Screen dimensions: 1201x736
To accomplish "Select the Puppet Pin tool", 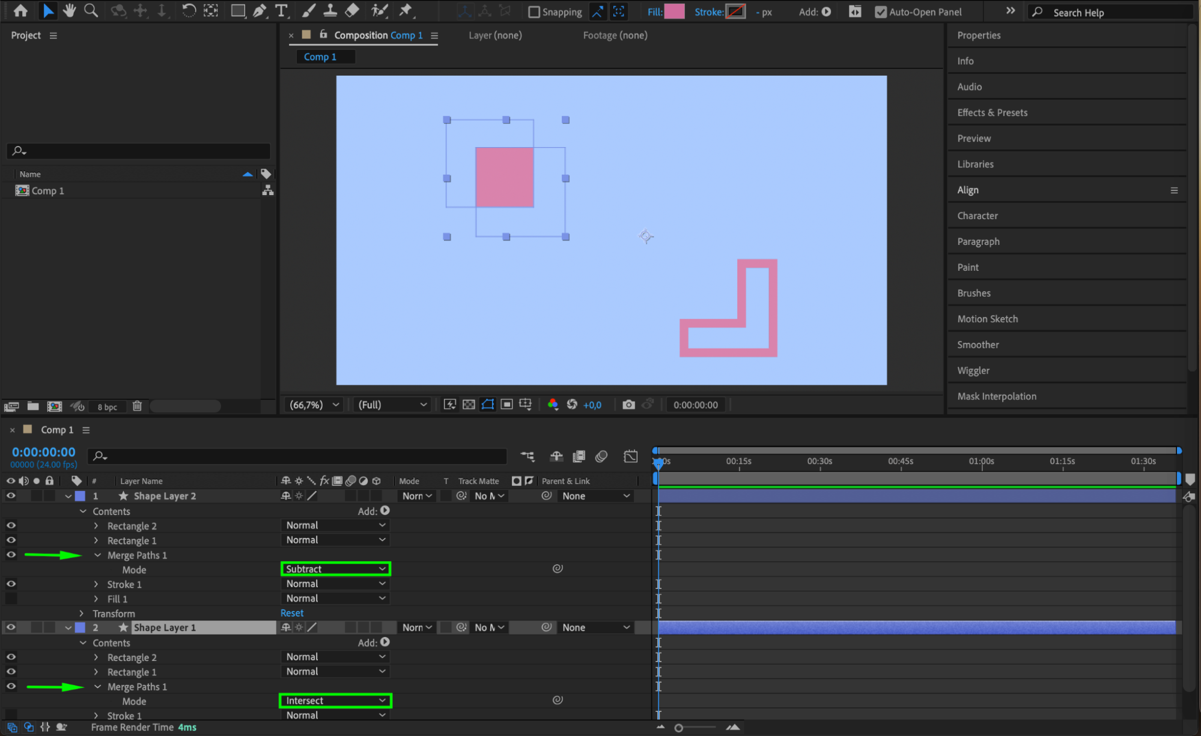I will 406,10.
